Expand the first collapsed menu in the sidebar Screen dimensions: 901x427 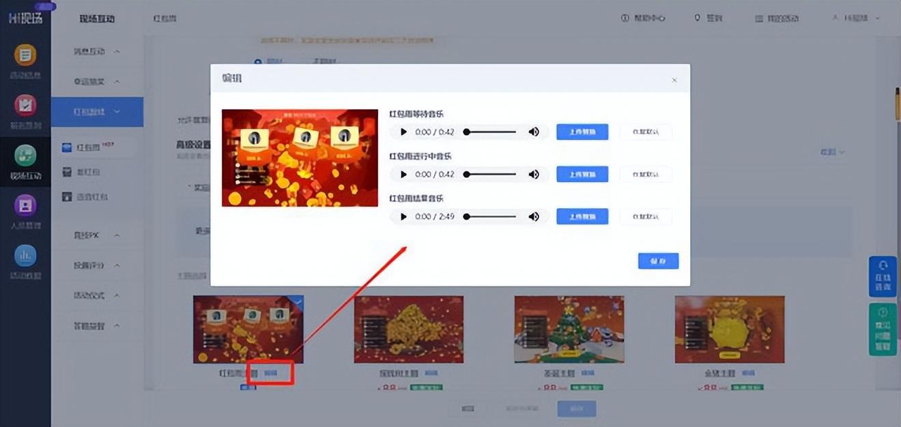click(97, 52)
